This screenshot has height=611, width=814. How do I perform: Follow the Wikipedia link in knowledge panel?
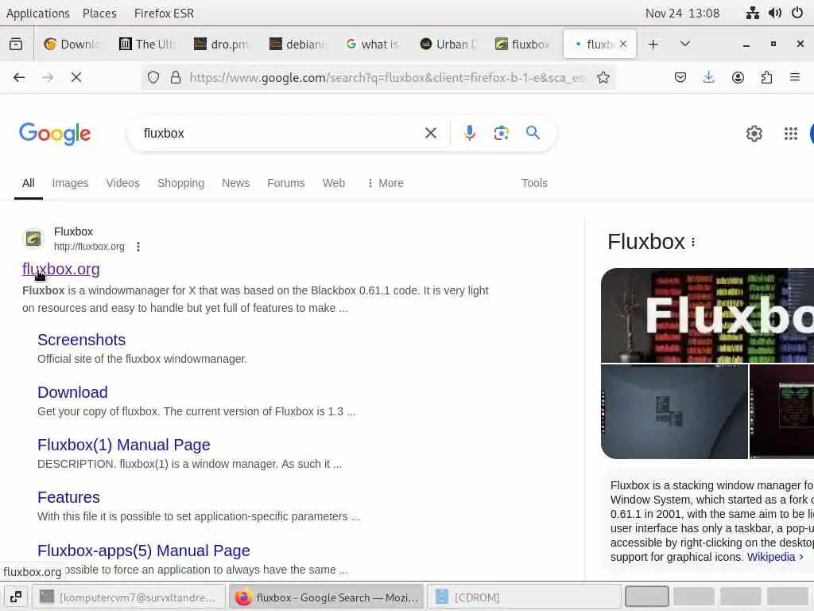point(771,557)
